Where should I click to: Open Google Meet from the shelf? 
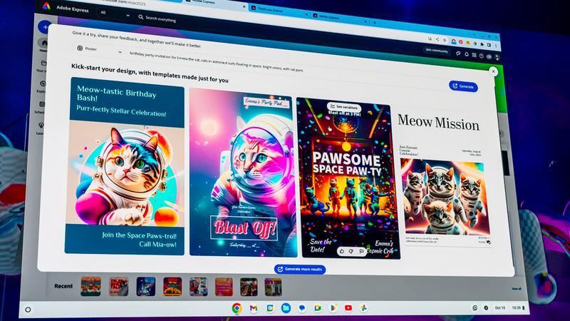318,308
